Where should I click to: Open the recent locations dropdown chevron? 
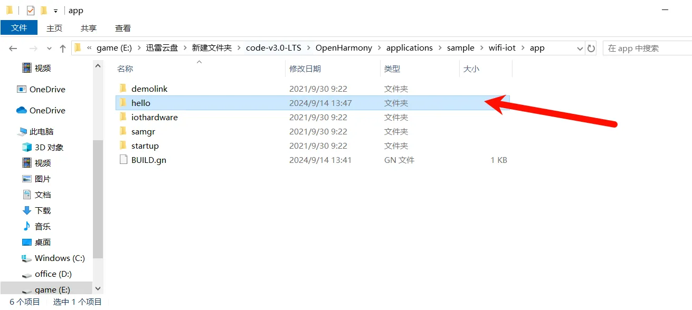point(49,48)
